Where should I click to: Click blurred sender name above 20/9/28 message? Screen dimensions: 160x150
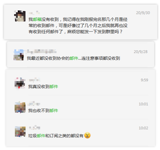pos(42,51)
